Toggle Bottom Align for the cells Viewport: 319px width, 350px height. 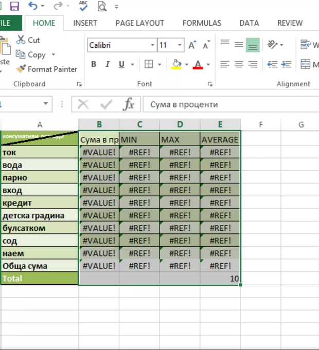pyautogui.click(x=253, y=45)
